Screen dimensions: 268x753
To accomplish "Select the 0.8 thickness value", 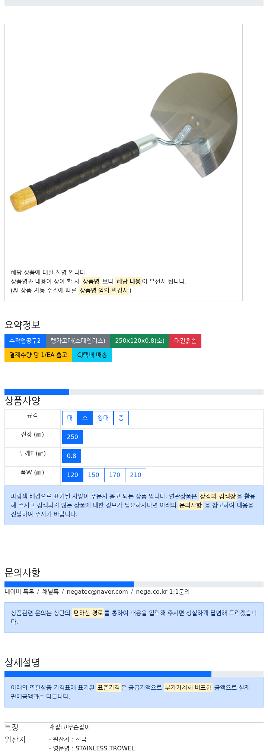I will pos(71,456).
